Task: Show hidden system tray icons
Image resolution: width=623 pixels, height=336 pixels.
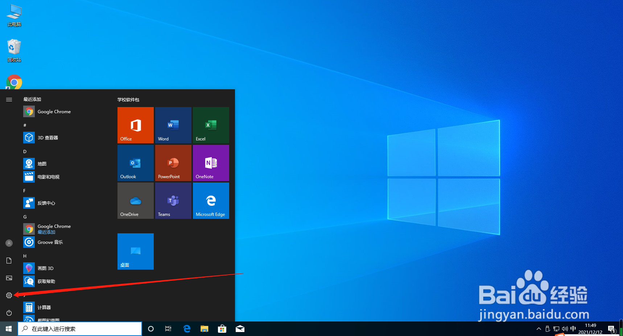Action: coord(538,329)
